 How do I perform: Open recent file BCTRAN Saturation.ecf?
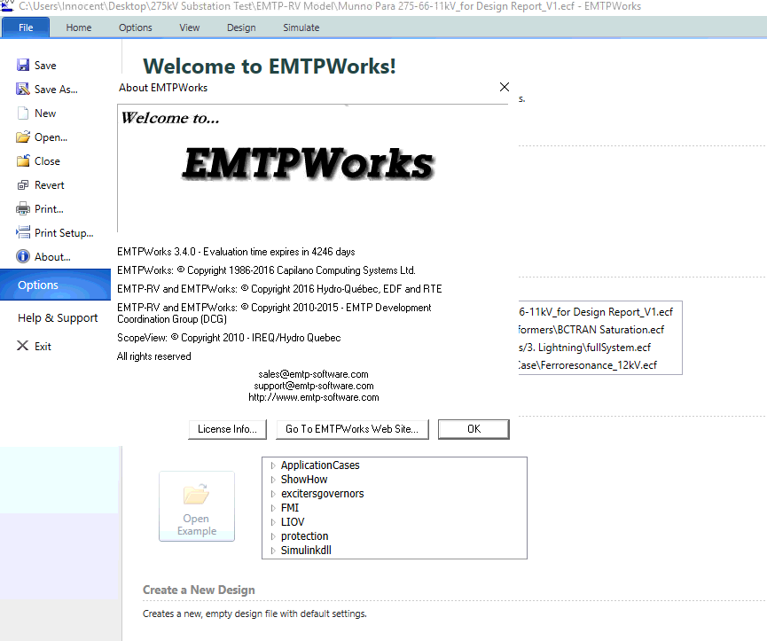591,330
